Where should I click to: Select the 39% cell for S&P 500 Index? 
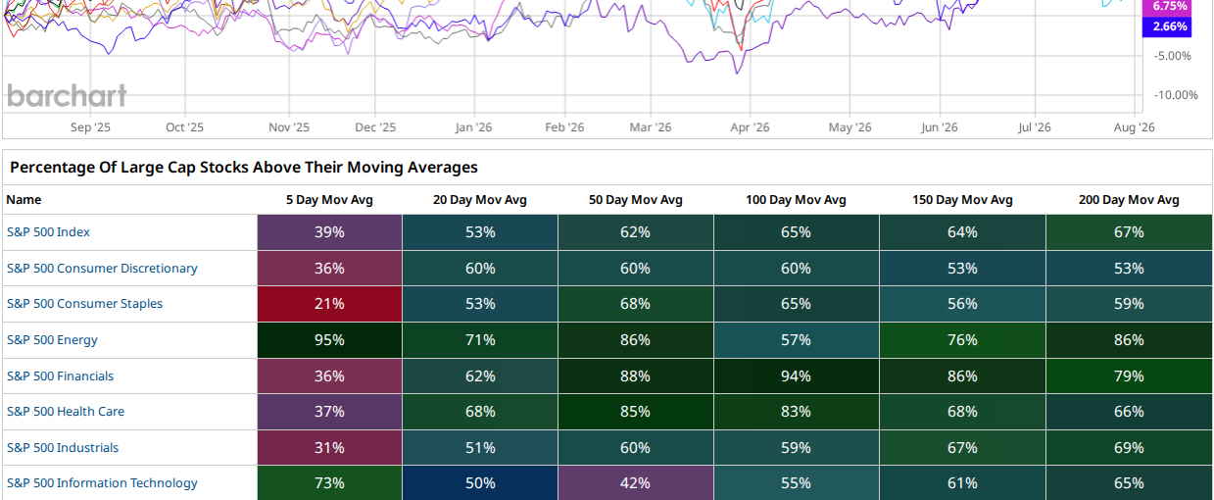(x=329, y=232)
